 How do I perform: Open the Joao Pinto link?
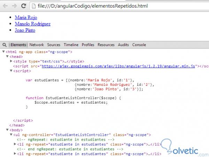pyautogui.click(x=25, y=30)
